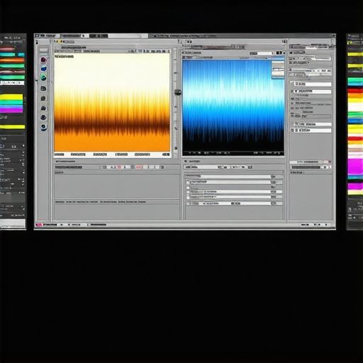Click the red color strip in the right side panel

click(x=355, y=91)
